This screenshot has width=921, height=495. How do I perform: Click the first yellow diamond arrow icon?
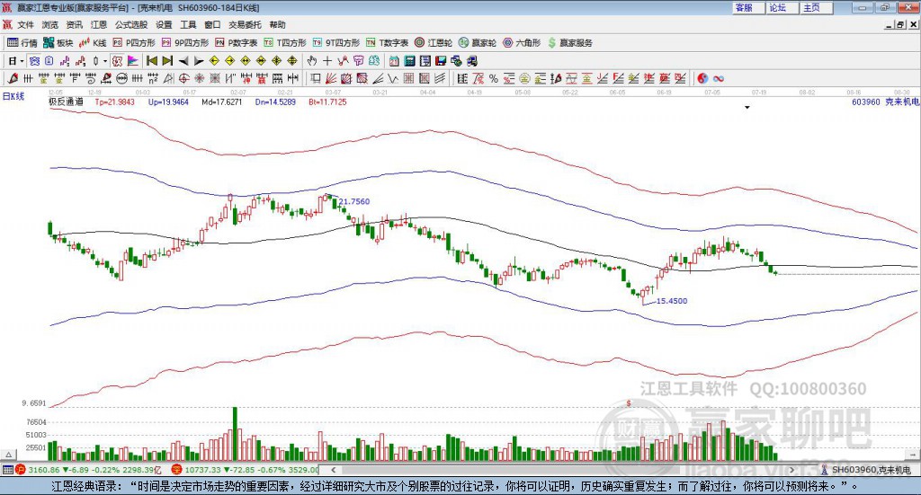[x=214, y=61]
